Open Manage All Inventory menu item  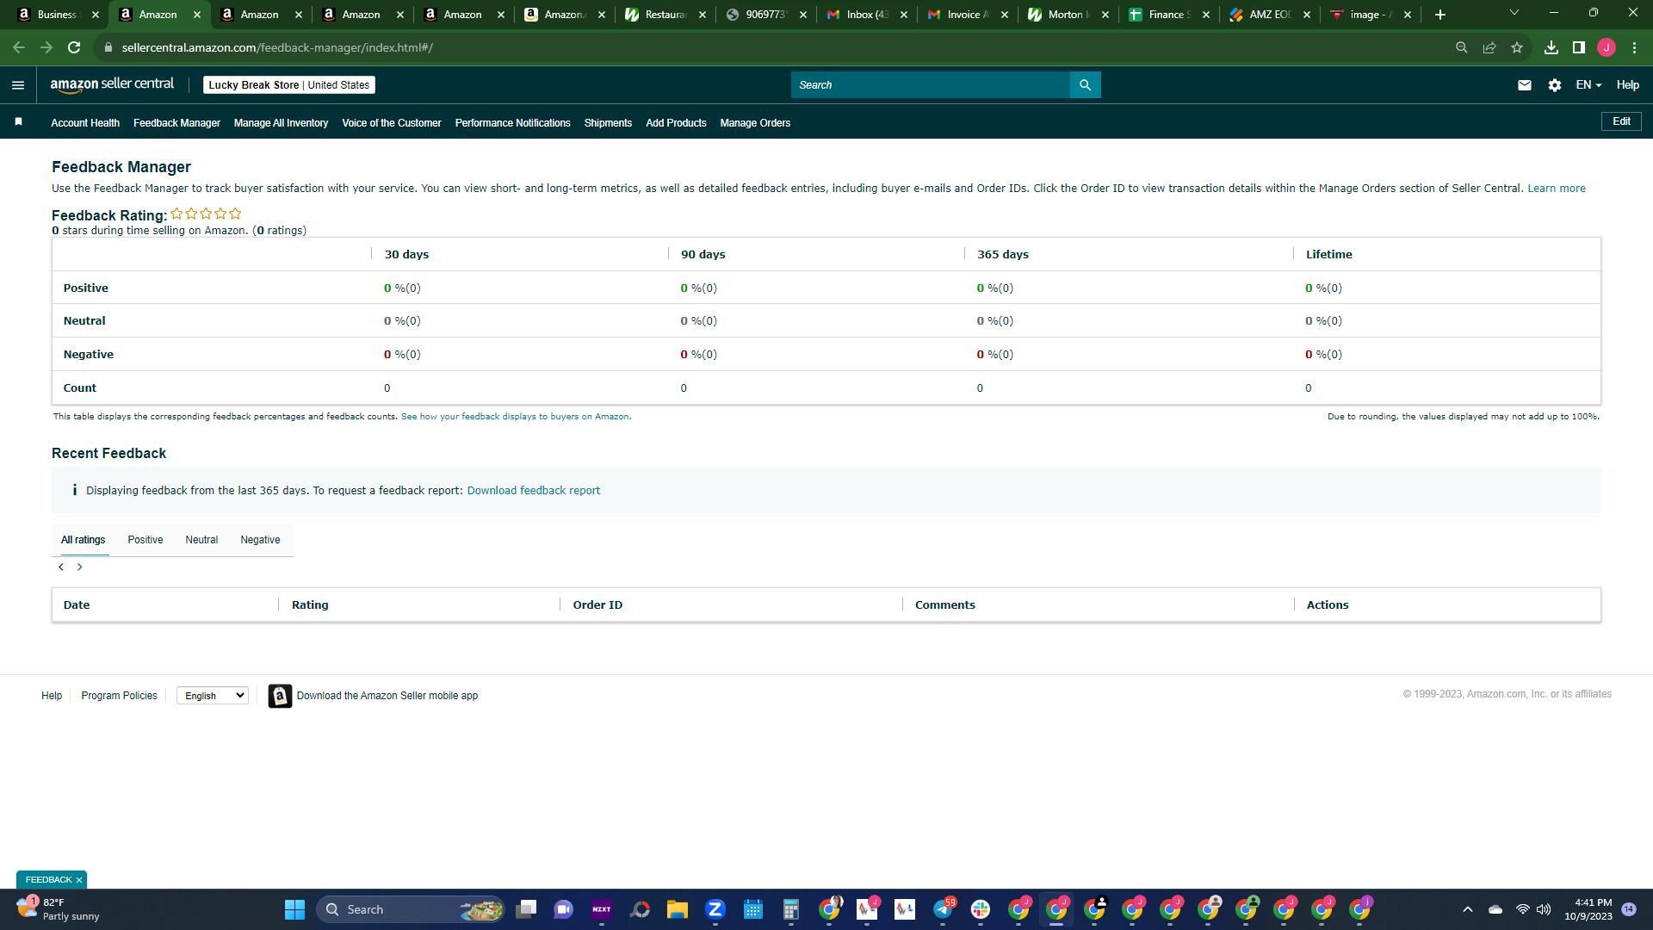[281, 123]
